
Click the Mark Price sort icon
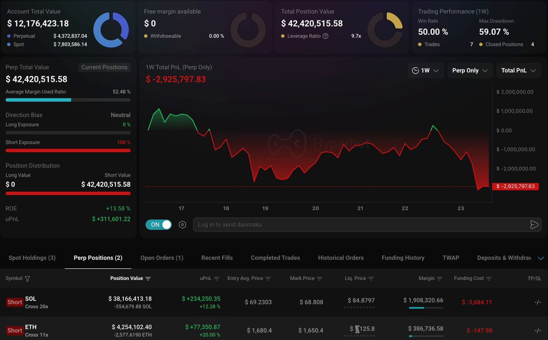(x=320, y=278)
